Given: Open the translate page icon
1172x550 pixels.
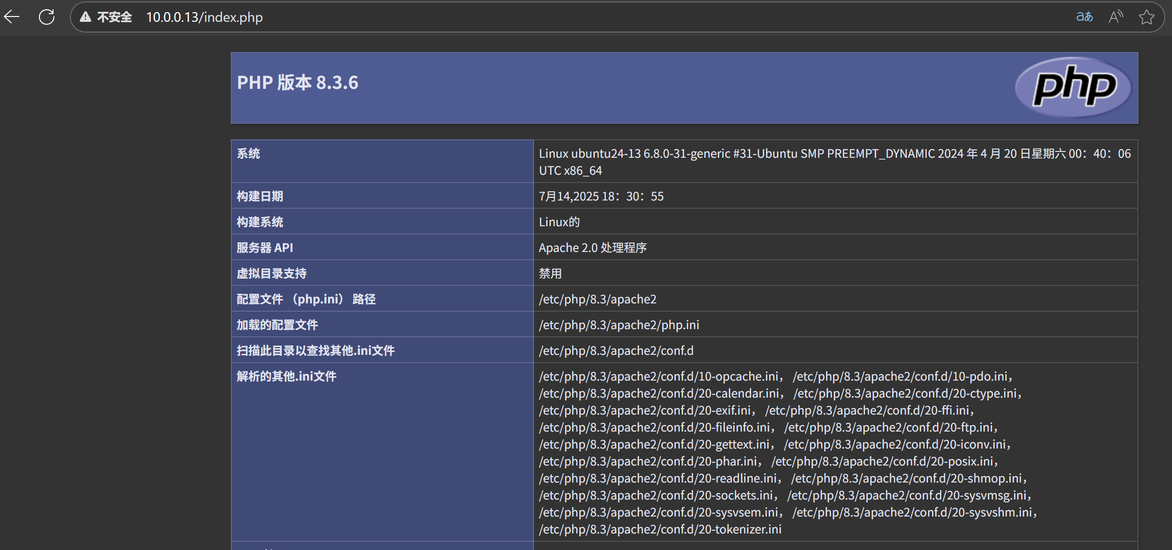Looking at the screenshot, I should coord(1085,17).
